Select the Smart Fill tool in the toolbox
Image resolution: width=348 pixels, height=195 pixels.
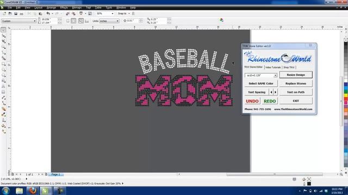3,58
